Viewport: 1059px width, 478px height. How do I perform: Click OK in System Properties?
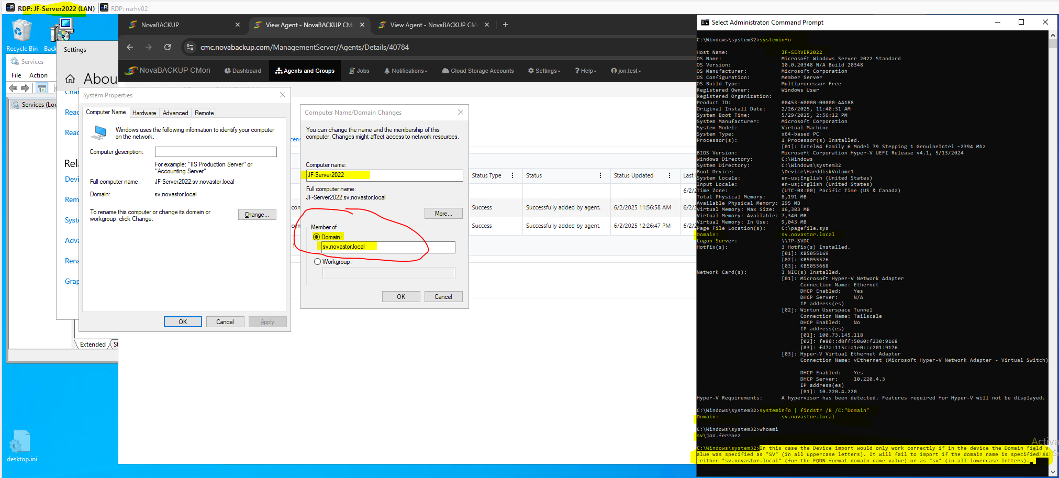[x=183, y=322]
